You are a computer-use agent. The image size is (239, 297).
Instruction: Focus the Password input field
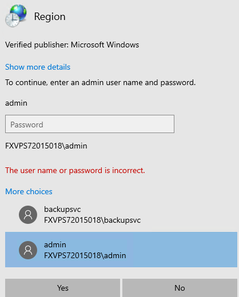(90, 124)
